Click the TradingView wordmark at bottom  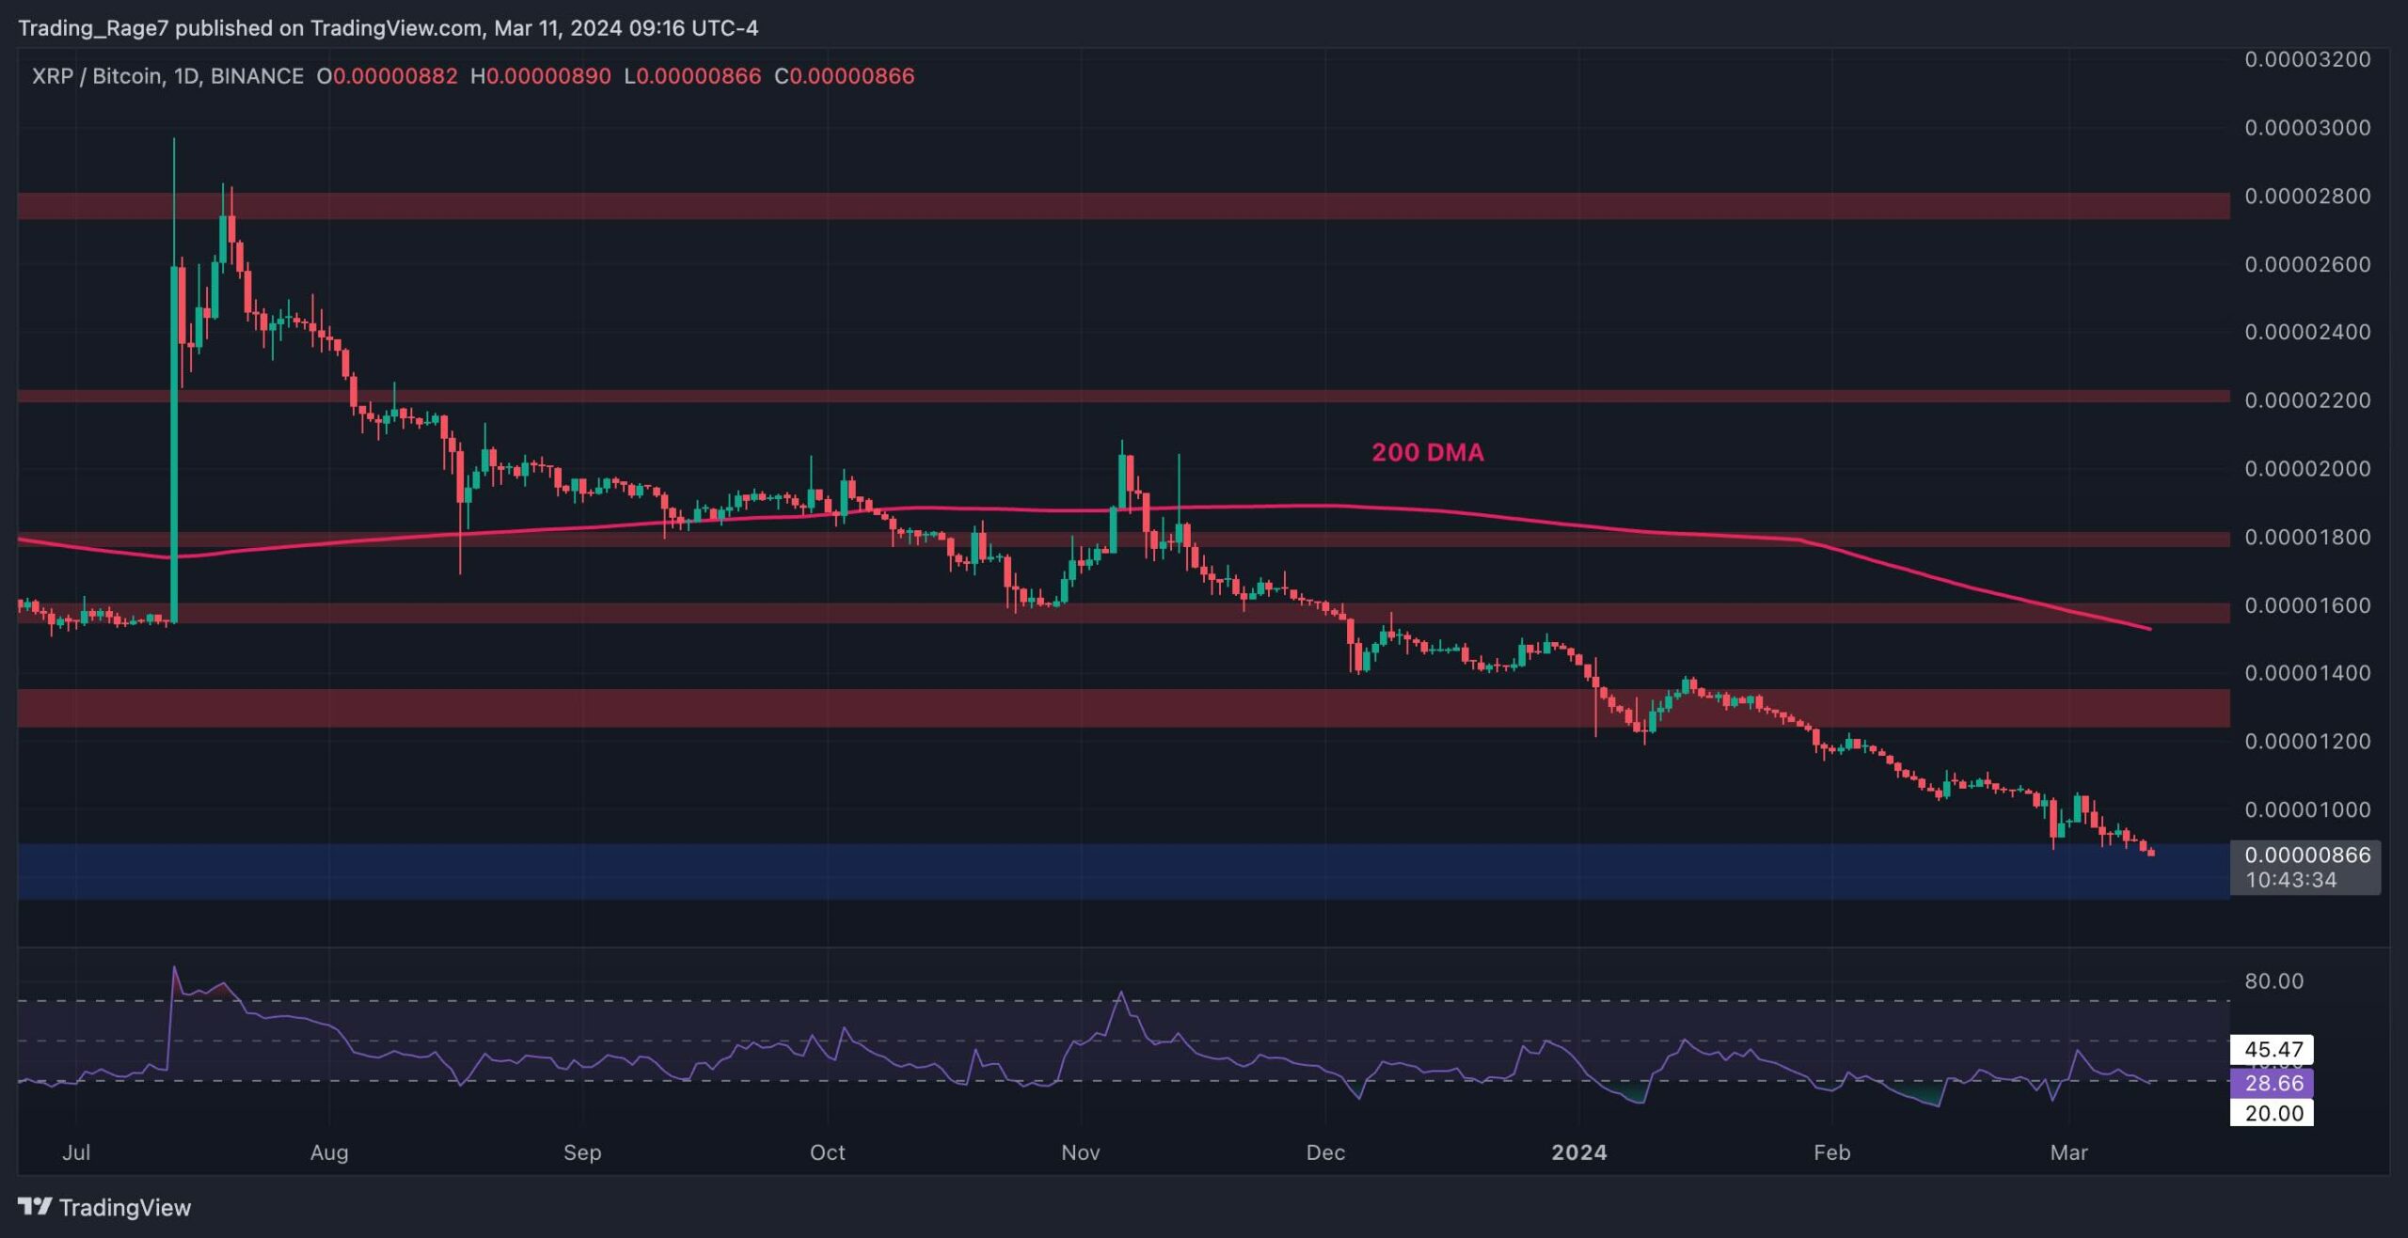pos(124,1207)
